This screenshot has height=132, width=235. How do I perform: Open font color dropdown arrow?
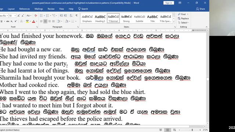[x=36, y=21]
